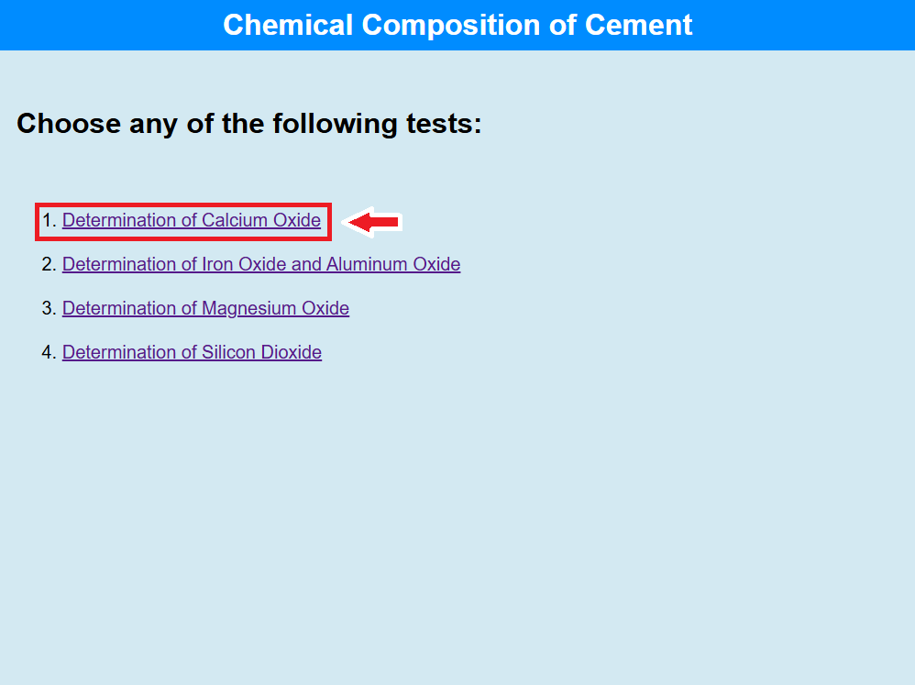The height and width of the screenshot is (685, 915).
Task: Click the list number 4 marker
Action: (49, 353)
